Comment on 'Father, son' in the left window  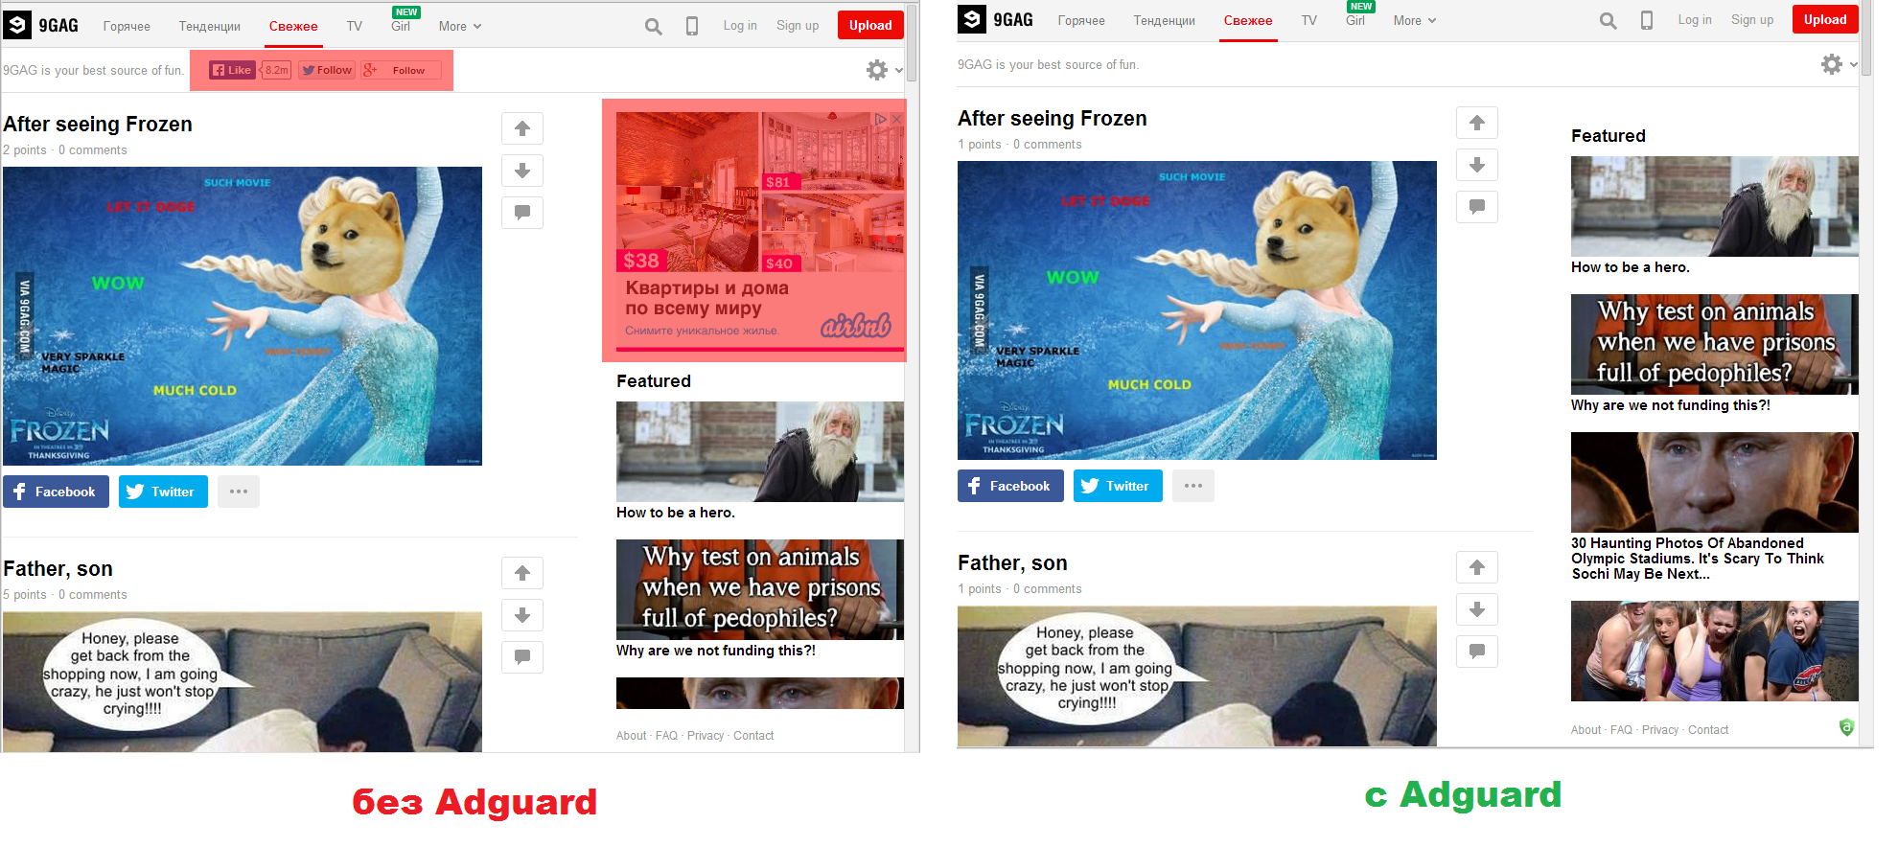(522, 657)
